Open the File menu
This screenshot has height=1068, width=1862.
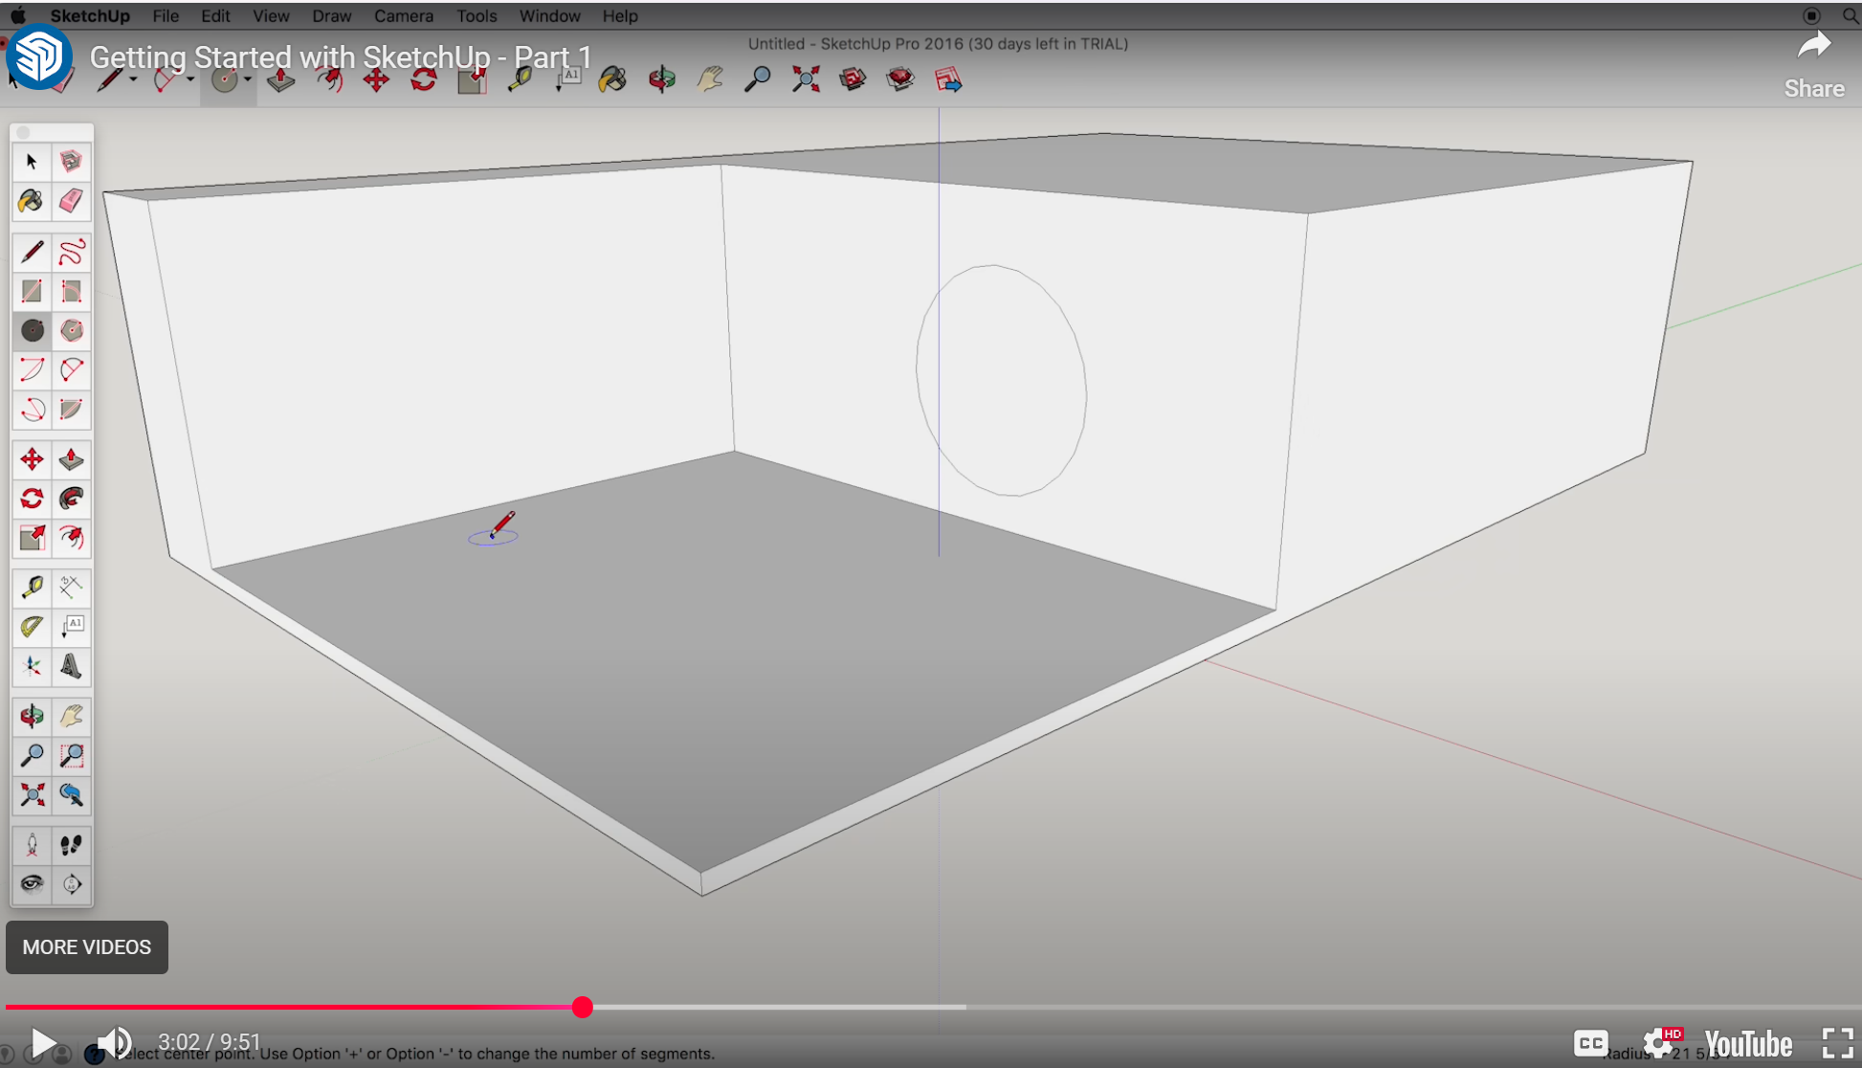point(166,15)
